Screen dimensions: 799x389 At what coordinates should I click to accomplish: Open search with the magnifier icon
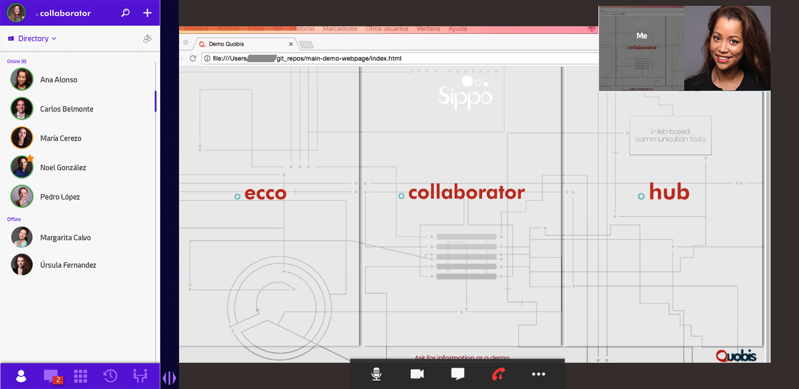coord(125,13)
